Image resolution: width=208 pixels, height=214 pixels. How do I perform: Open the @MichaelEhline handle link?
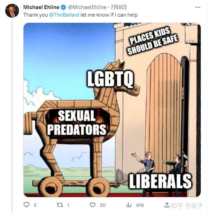click(87, 7)
